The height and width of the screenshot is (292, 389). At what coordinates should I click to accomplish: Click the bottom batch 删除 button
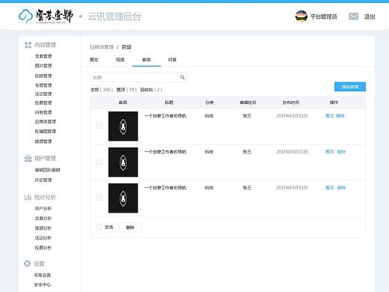click(130, 227)
